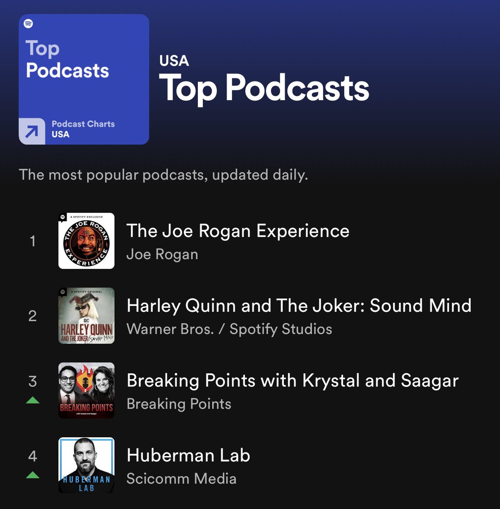
Task: Click the publisher name Joe Rogan
Action: click(x=162, y=255)
